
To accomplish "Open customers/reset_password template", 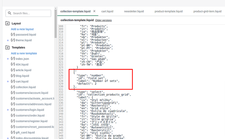I will pos(35,127).
